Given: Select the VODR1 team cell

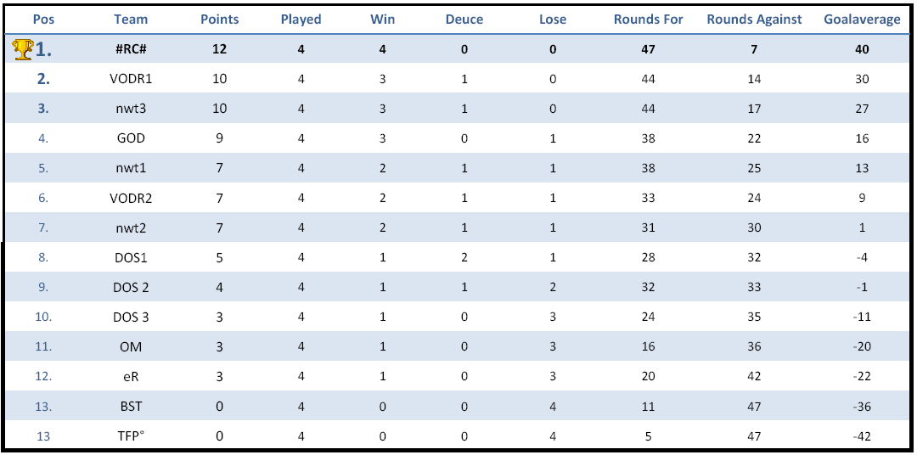Looking at the screenshot, I should [131, 79].
